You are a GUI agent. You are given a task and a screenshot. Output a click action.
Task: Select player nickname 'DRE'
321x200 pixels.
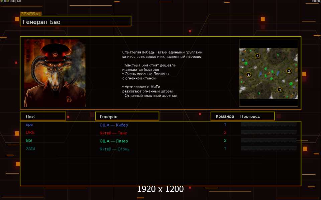click(30, 132)
